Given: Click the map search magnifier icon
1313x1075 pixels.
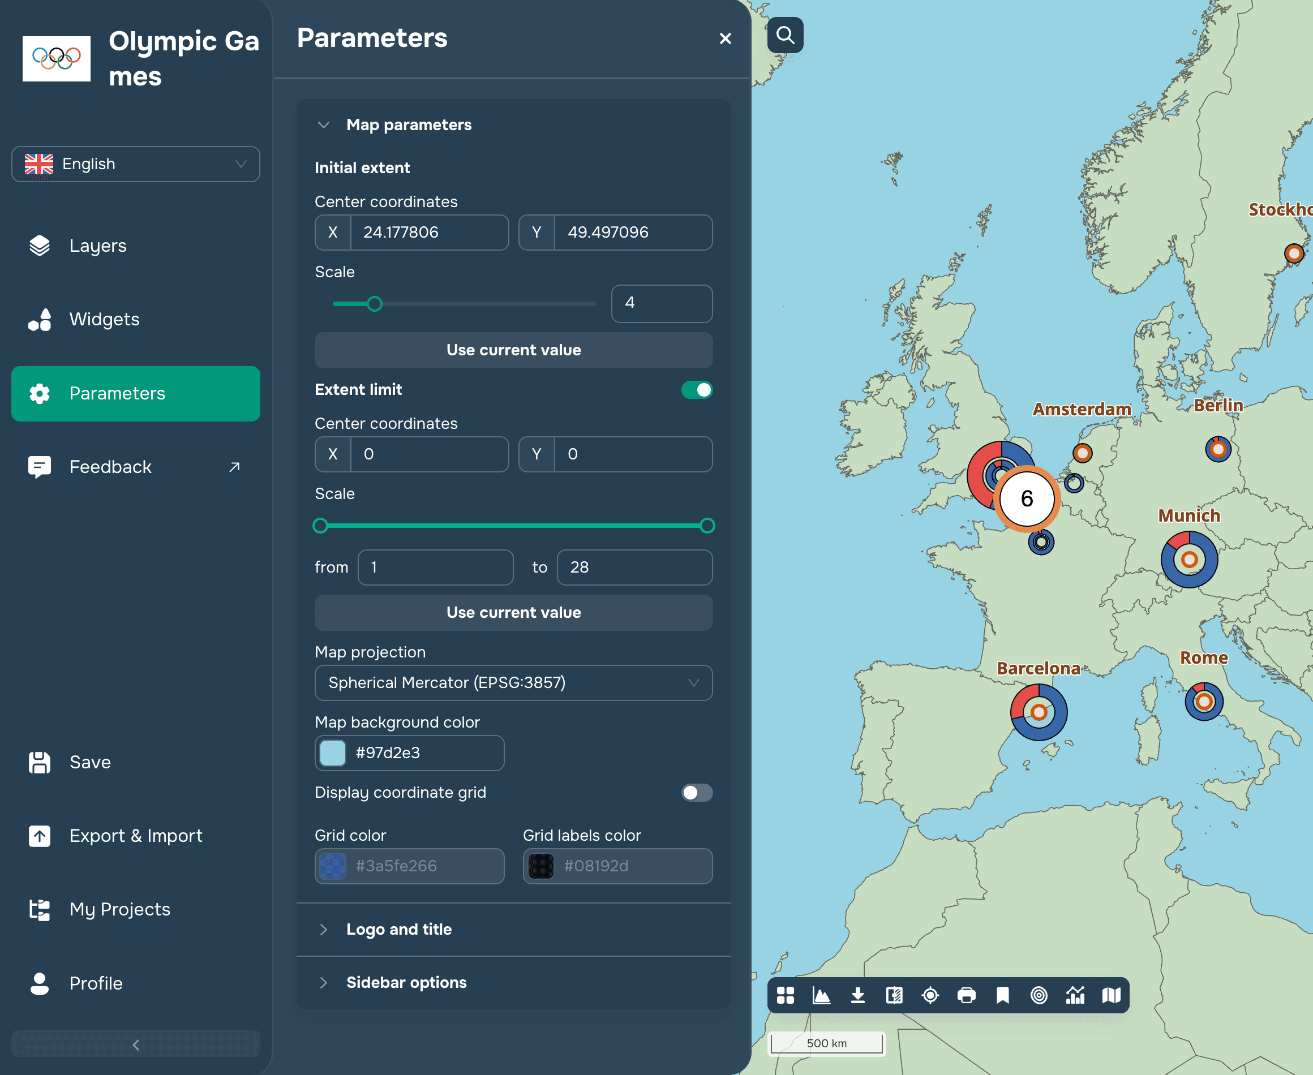Looking at the screenshot, I should (785, 35).
